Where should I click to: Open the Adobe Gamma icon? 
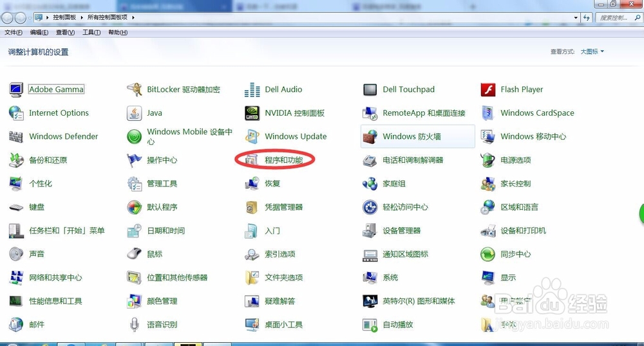pos(16,89)
